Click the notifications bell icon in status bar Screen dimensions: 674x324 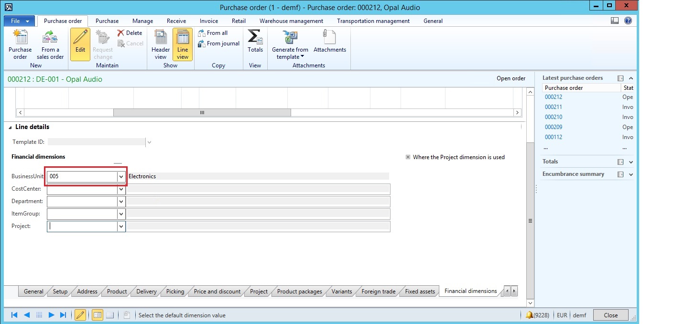pos(529,315)
